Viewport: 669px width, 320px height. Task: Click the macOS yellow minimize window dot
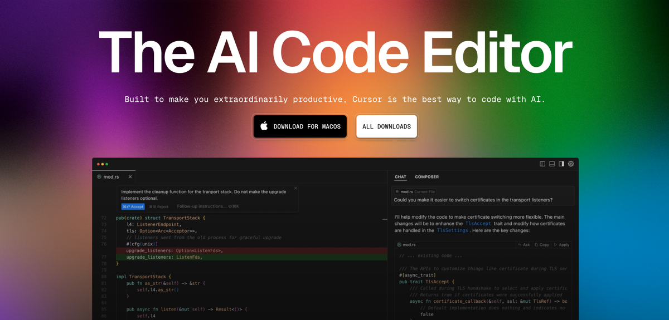(x=102, y=164)
